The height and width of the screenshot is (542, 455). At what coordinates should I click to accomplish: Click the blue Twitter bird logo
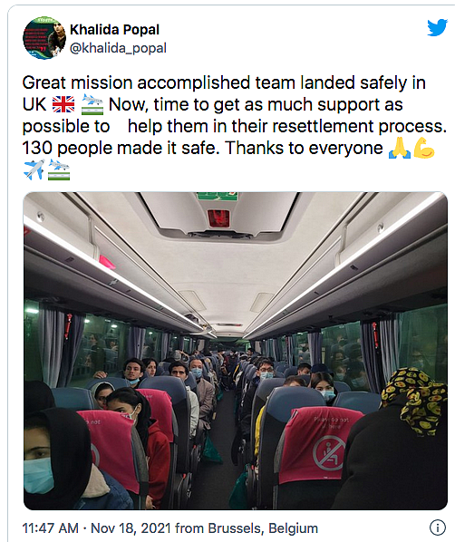(437, 28)
